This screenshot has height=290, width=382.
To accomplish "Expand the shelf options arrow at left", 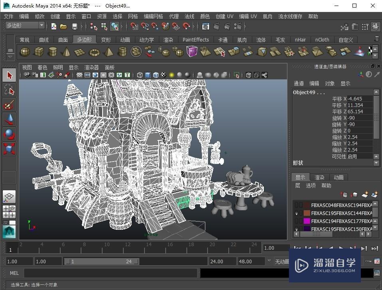I will pyautogui.click(x=10, y=57).
